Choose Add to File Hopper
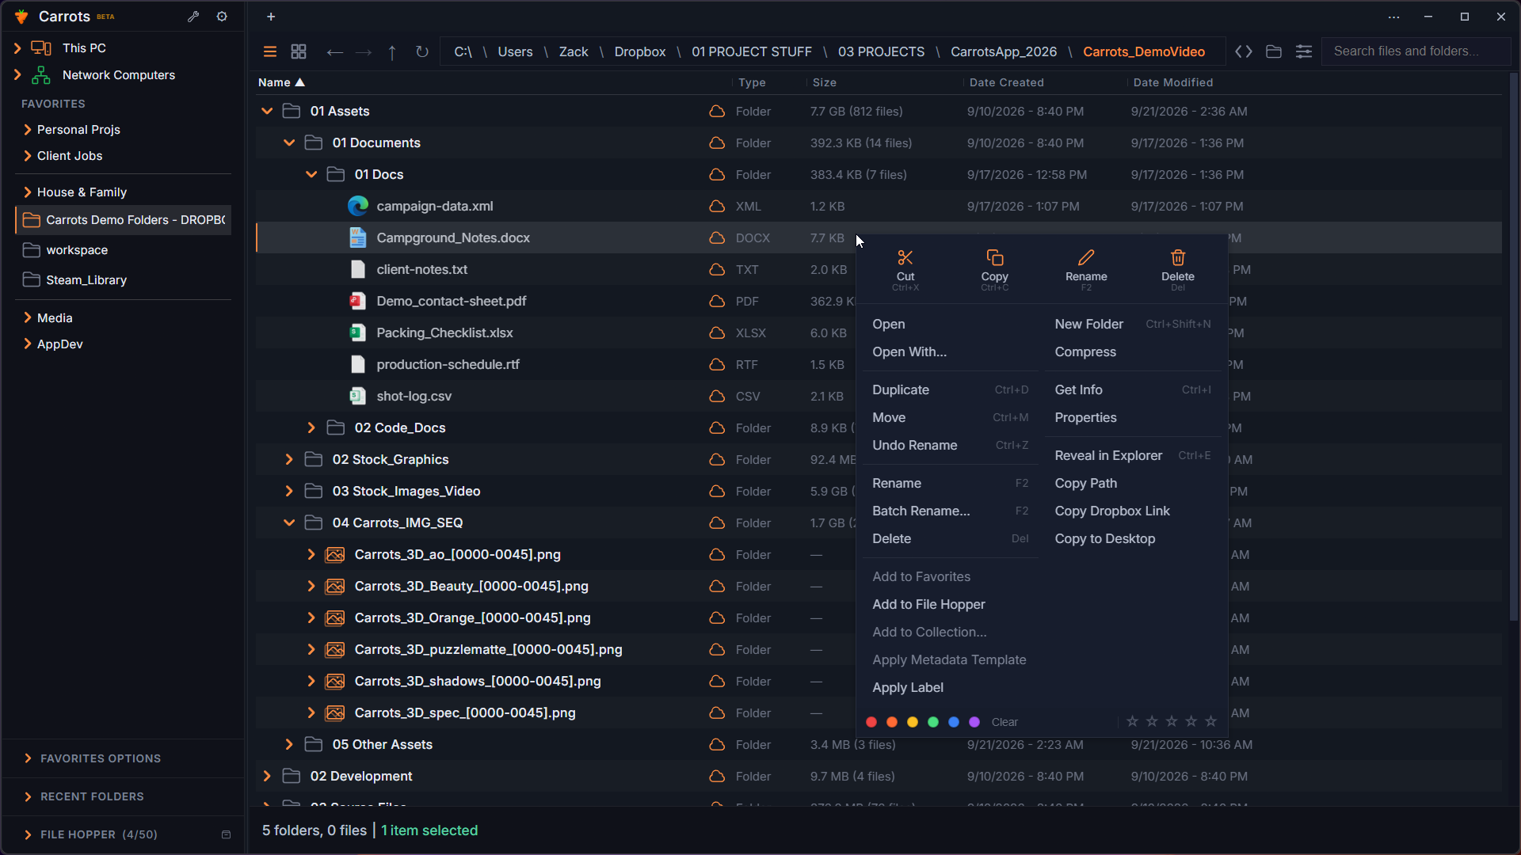Screen dimensions: 1521x855 928,604
